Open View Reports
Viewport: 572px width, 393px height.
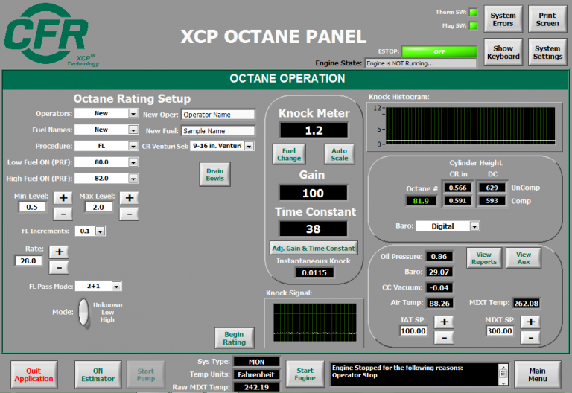click(484, 258)
